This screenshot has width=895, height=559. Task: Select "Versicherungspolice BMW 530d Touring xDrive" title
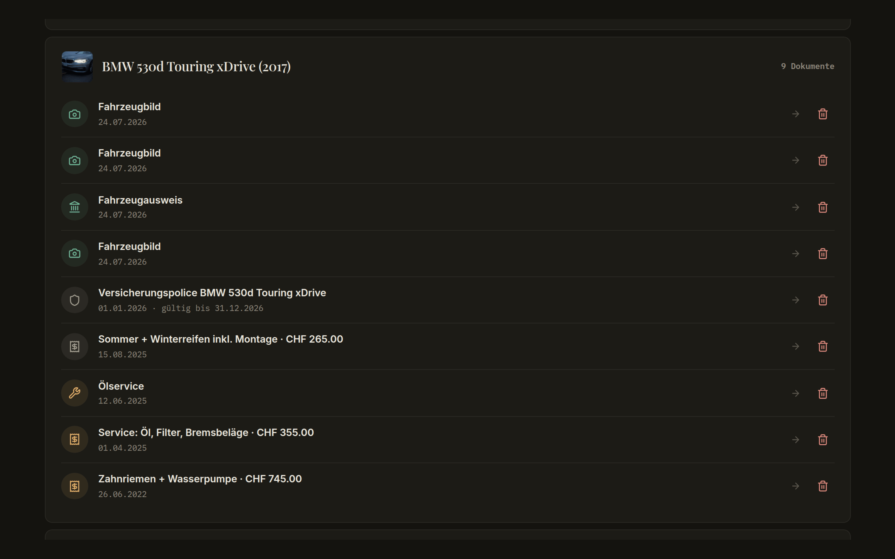point(212,293)
